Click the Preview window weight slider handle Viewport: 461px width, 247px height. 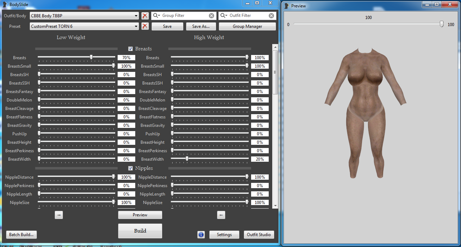tap(442, 24)
